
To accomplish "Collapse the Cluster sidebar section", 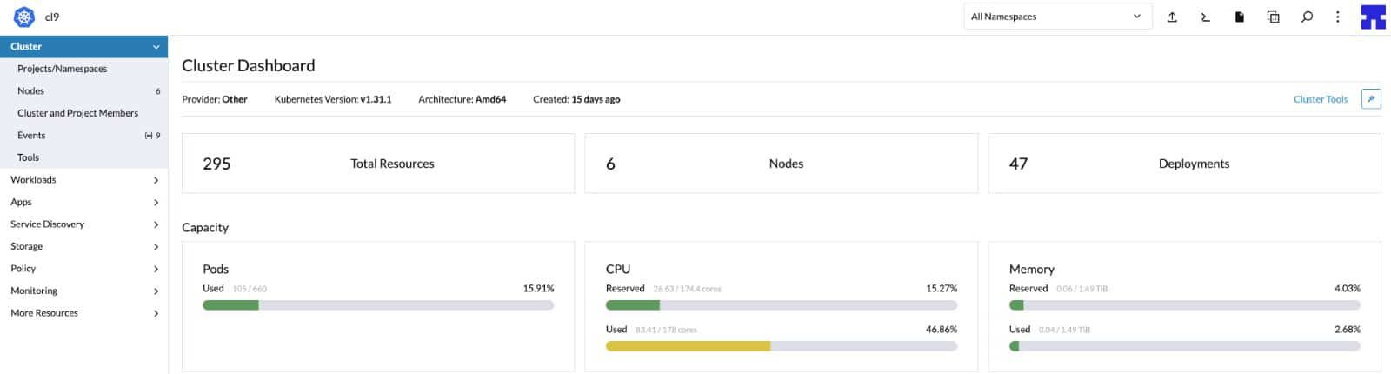I will point(156,47).
